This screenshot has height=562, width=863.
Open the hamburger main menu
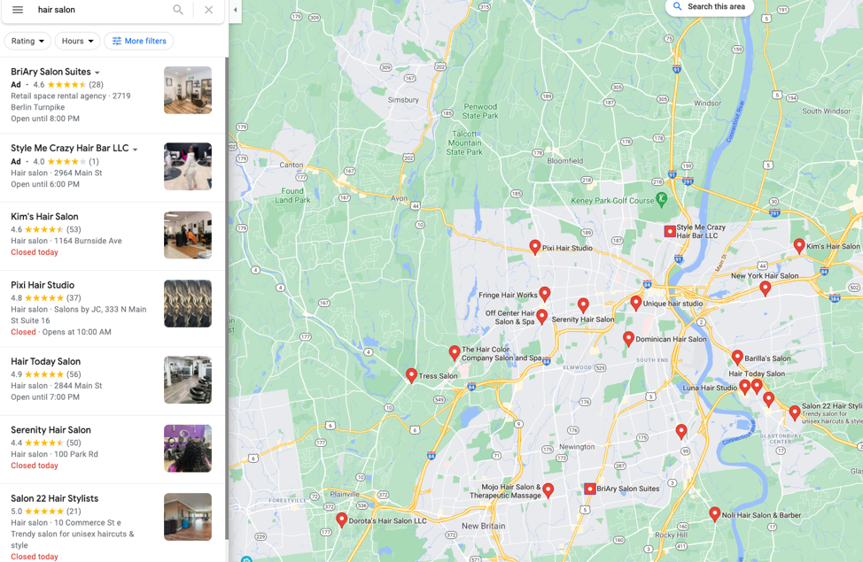click(x=18, y=10)
